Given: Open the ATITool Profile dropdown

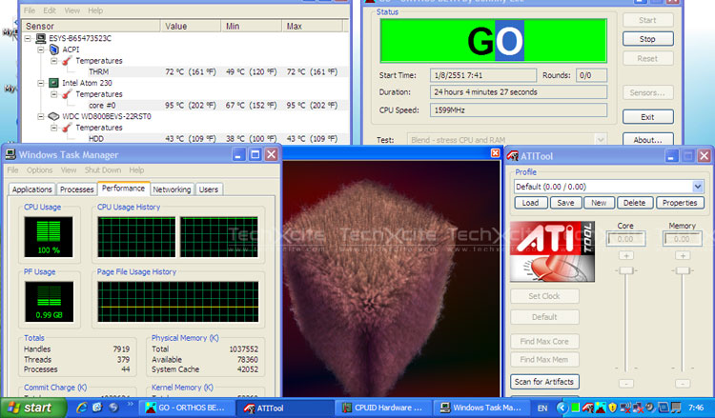Looking at the screenshot, I should pyautogui.click(x=697, y=187).
